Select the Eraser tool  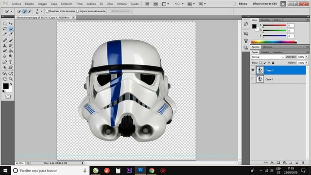[x=5, y=51]
